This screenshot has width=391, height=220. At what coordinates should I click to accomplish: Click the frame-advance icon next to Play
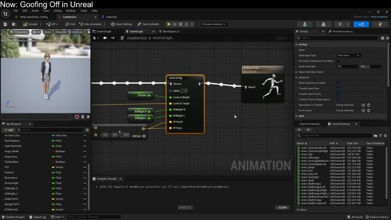click(175, 24)
